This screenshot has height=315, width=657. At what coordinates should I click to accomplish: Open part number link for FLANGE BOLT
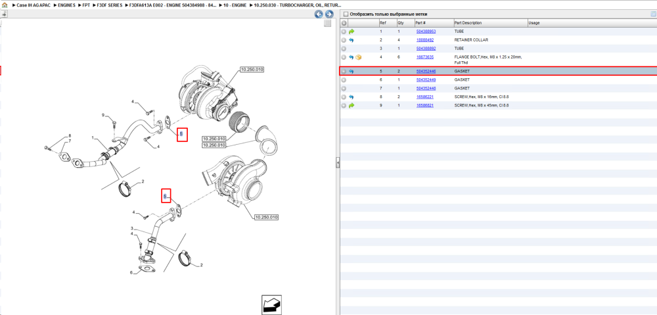point(424,57)
